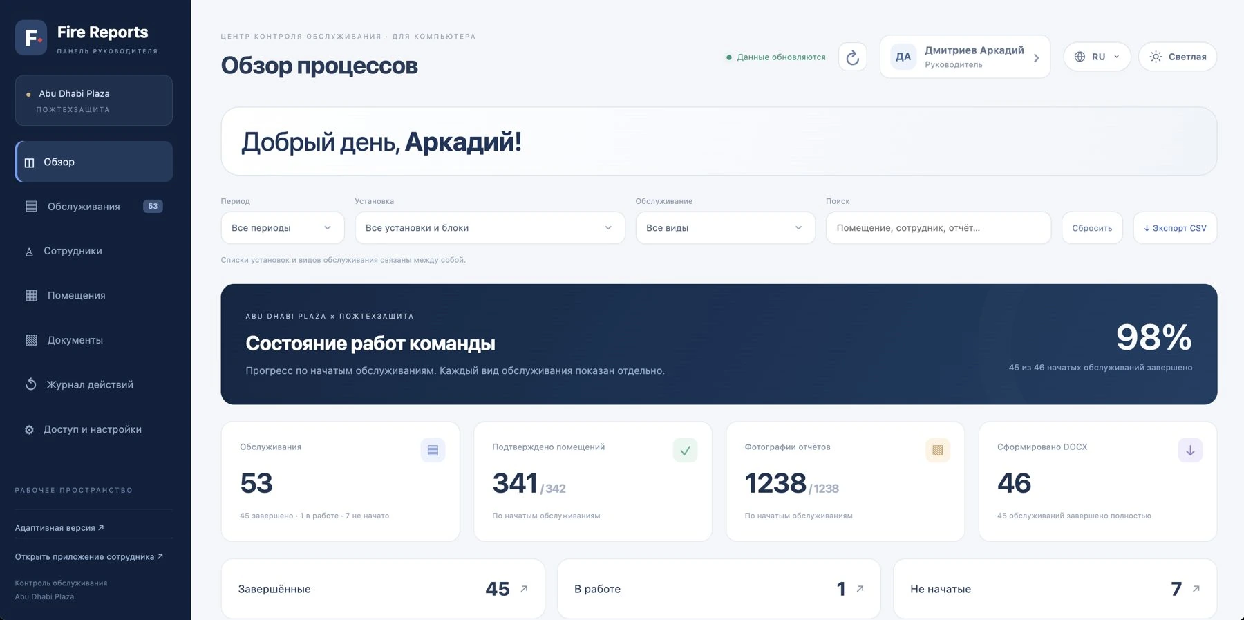The height and width of the screenshot is (620, 1244).
Task: Open the RU language dropdown
Action: (x=1097, y=57)
